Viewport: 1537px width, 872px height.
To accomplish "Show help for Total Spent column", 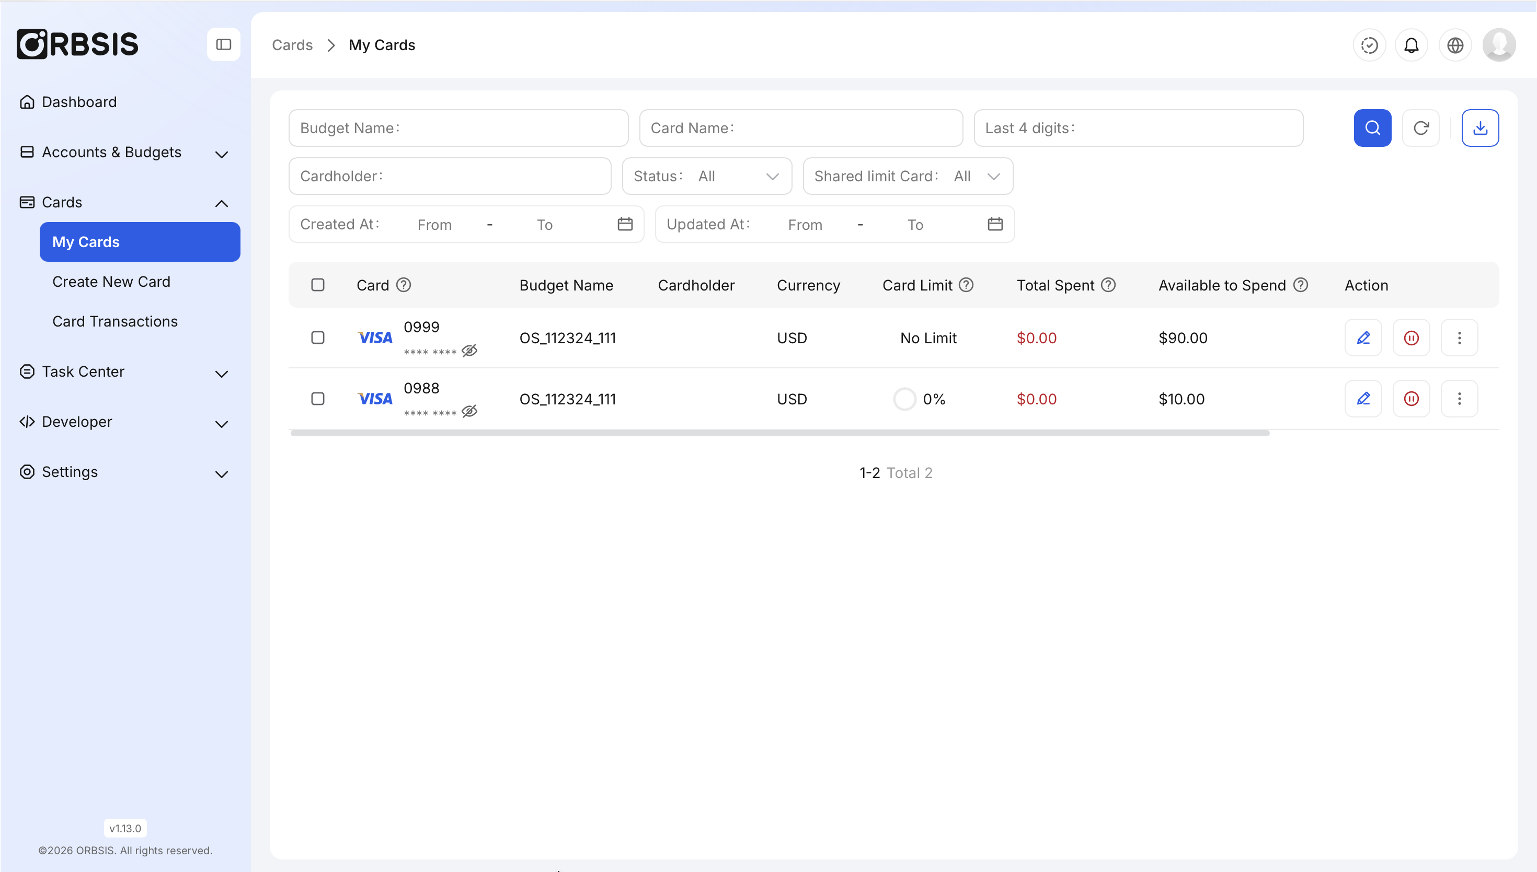I will click(1108, 285).
